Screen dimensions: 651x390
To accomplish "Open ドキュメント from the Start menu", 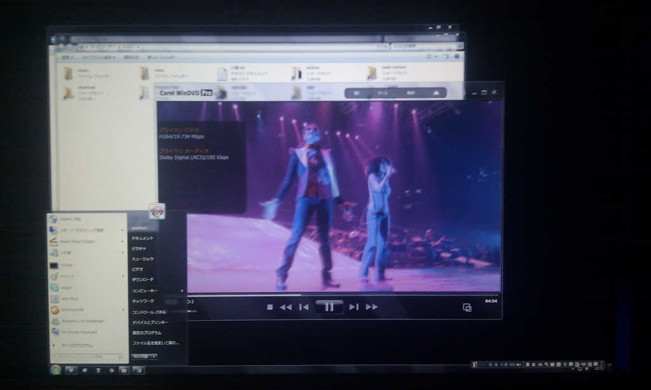I will pyautogui.click(x=142, y=239).
